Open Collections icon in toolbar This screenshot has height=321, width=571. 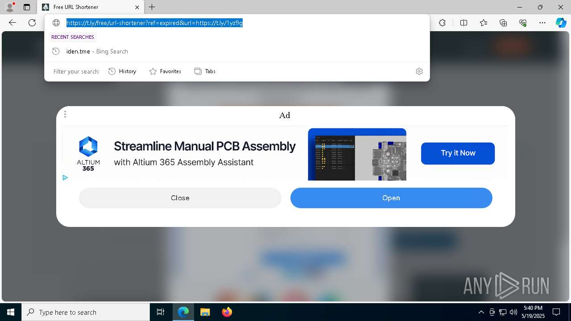(503, 23)
